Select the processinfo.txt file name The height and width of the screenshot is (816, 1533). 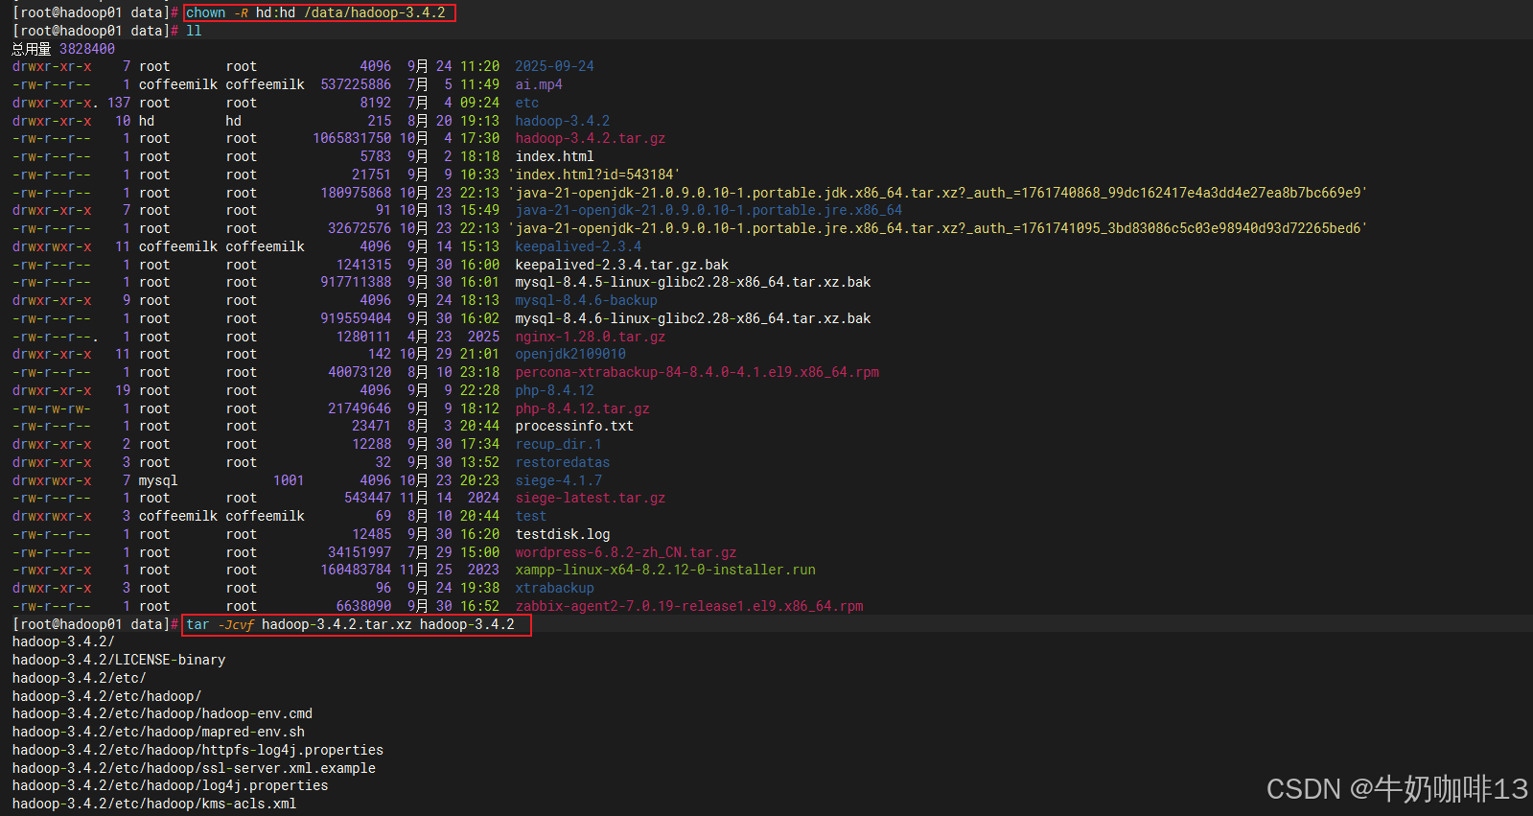574,426
